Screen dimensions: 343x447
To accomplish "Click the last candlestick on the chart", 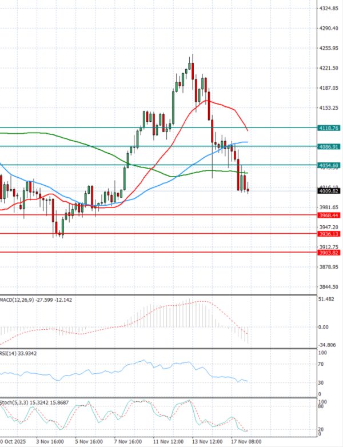I will tap(248, 190).
